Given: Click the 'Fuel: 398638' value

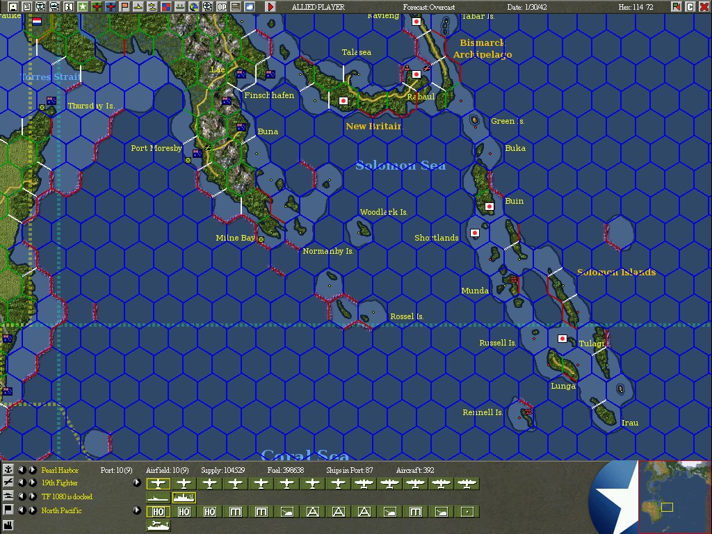Looking at the screenshot, I should pyautogui.click(x=286, y=470).
